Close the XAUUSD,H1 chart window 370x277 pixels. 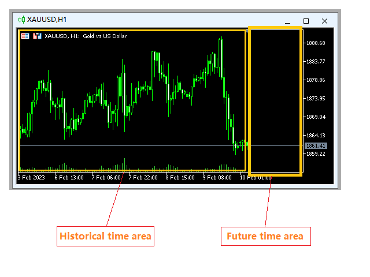(324, 21)
